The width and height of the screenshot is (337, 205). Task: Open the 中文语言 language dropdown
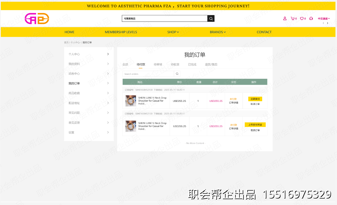[324, 19]
